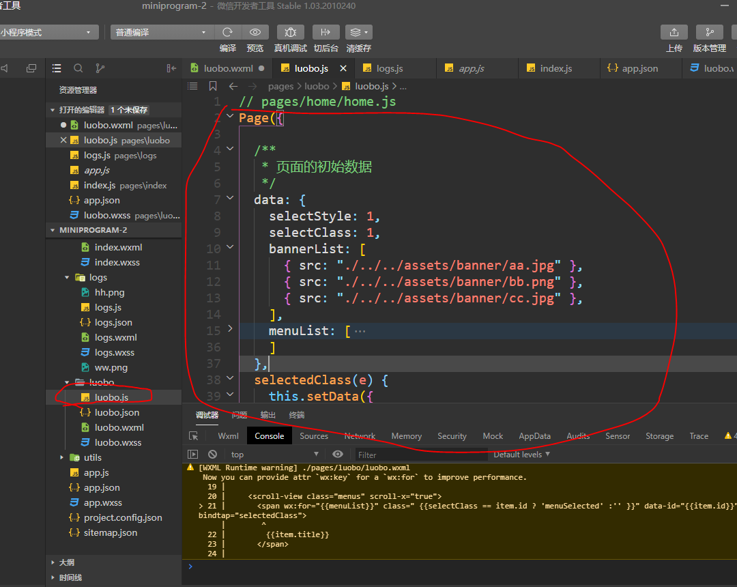Open app.wxss in the file tree
This screenshot has width=737, height=587.
(103, 502)
